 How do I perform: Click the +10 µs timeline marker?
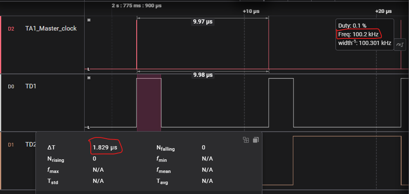[251, 12]
